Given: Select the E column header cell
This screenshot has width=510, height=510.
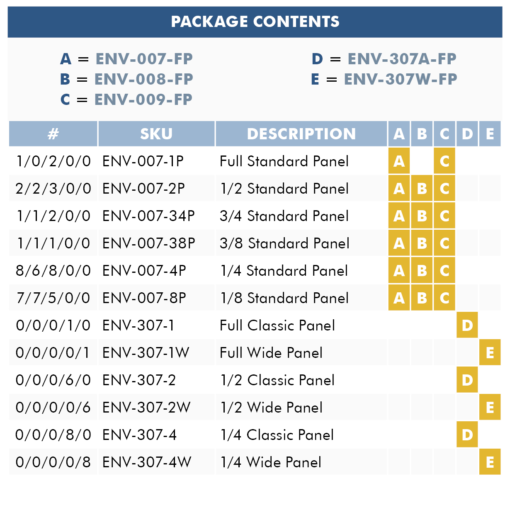Looking at the screenshot, I should click(490, 134).
